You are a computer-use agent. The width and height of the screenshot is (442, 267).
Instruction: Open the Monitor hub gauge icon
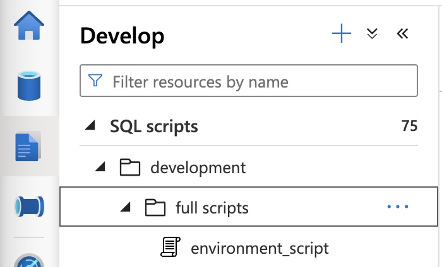[x=29, y=259]
